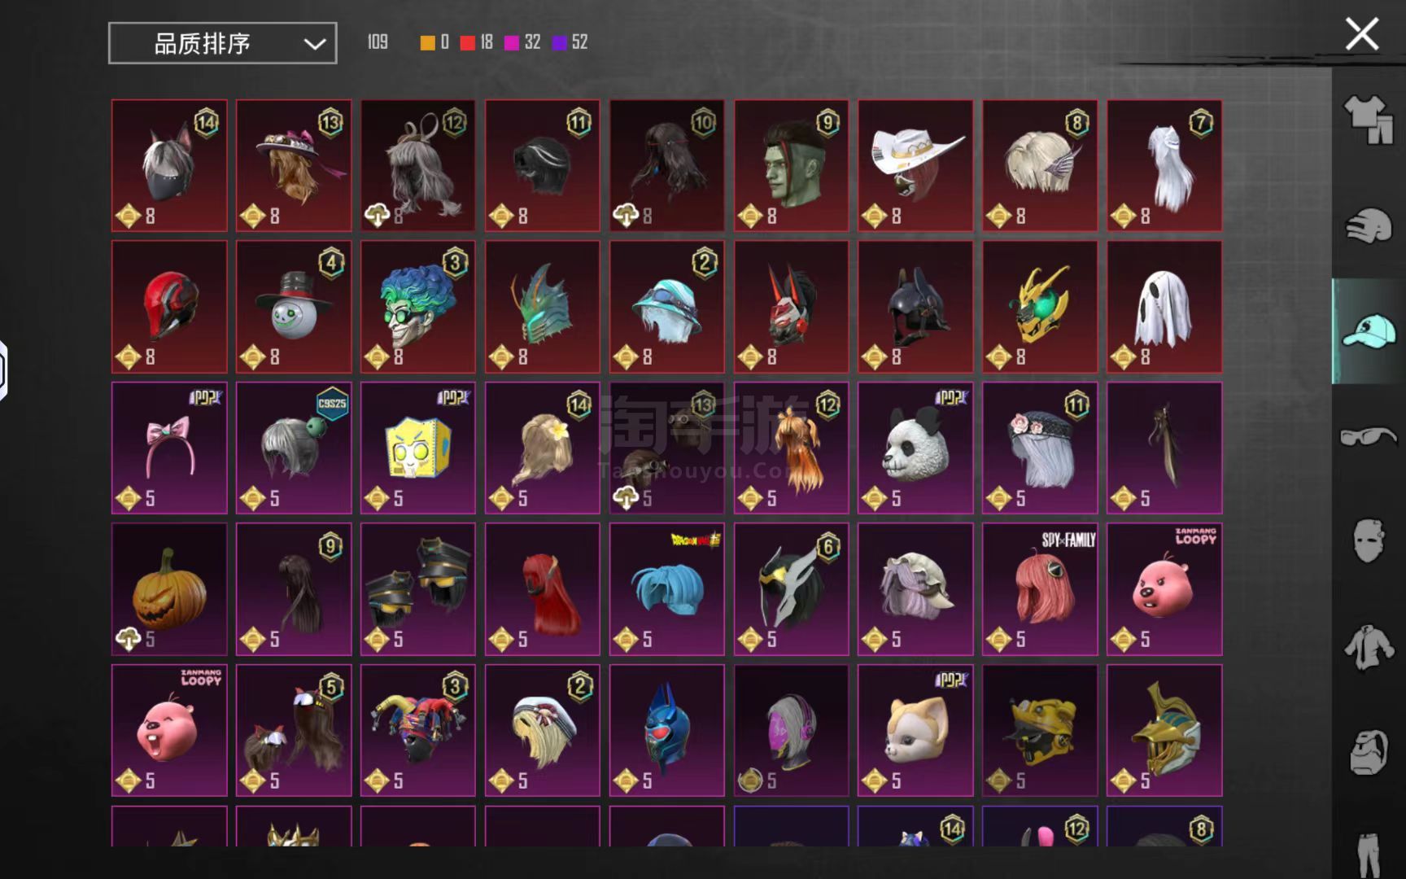Filter by purple quality count 52
The height and width of the screenshot is (879, 1406).
tap(570, 42)
